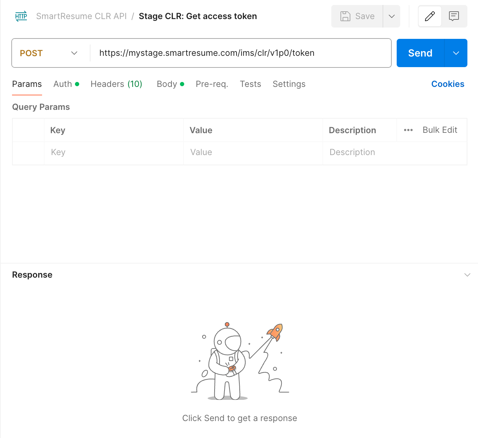Viewport: 478px width, 438px height.
Task: Switch to the Headers (10) tab
Action: point(116,84)
